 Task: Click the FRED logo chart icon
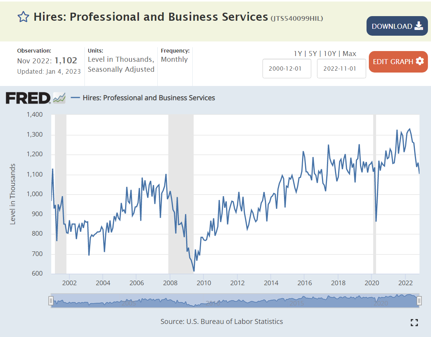(59, 98)
